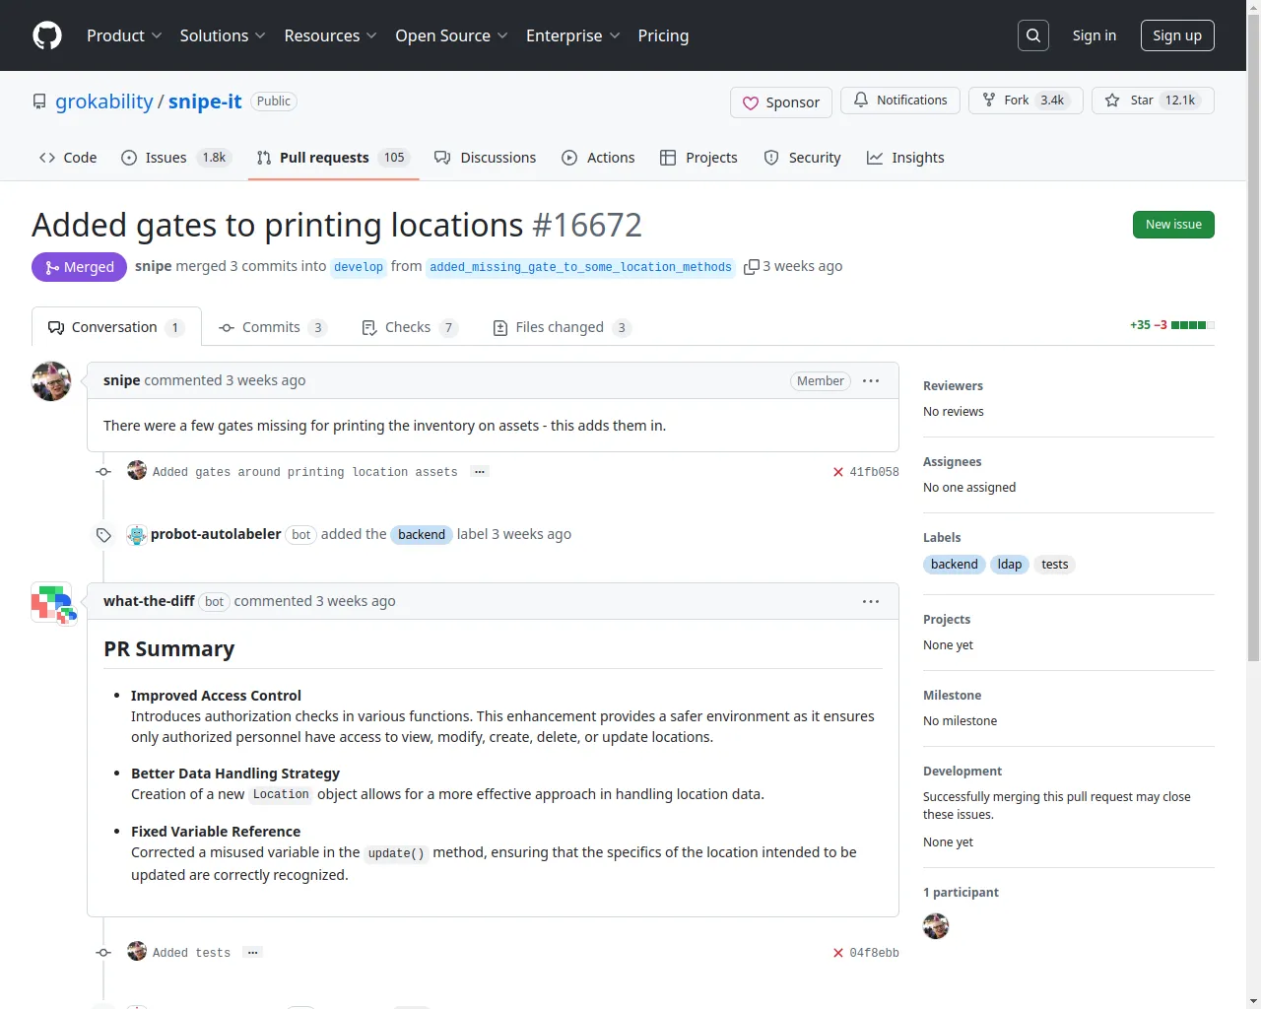1261x1009 pixels.
Task: Open commit hash 41fb058
Action: click(875, 472)
